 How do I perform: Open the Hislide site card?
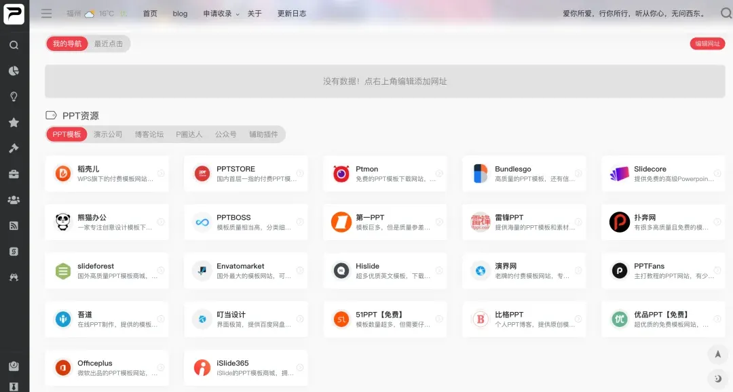385,271
